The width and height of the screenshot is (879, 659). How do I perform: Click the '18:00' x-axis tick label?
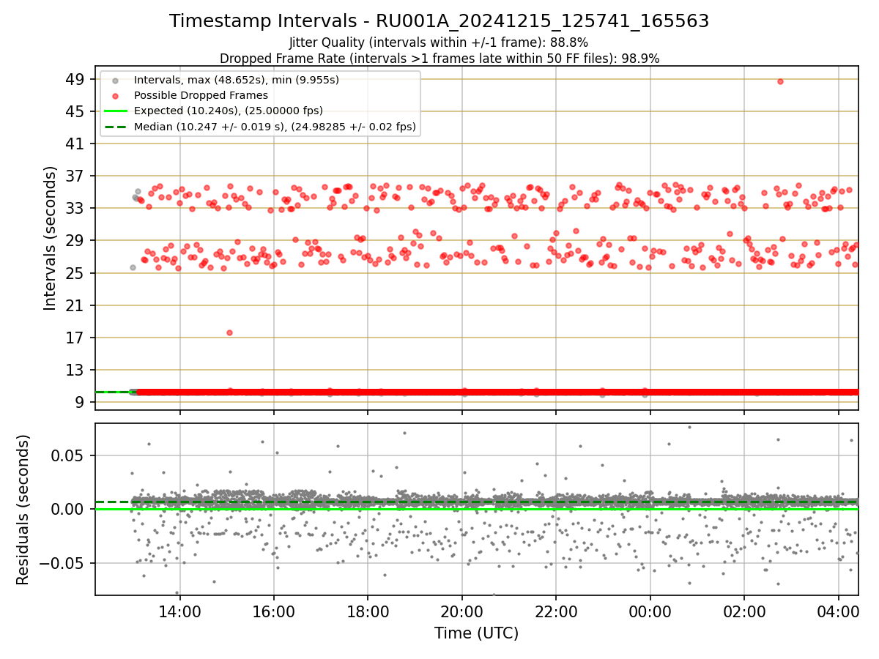click(x=368, y=611)
